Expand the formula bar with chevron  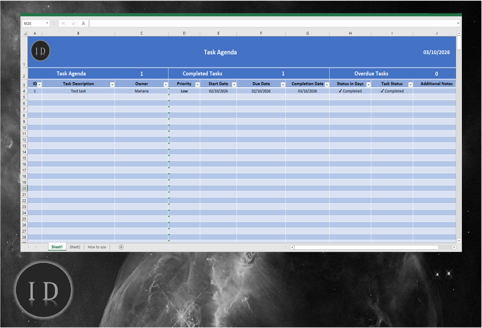458,23
